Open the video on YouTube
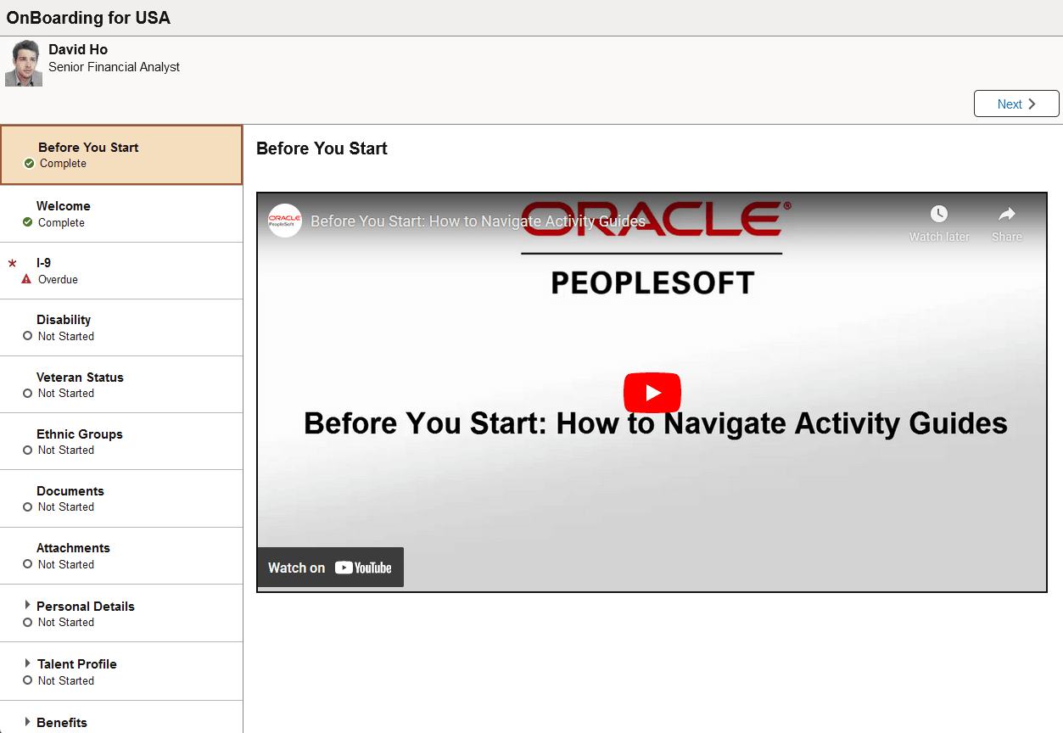Screen dimensions: 1063x733 [330, 567]
